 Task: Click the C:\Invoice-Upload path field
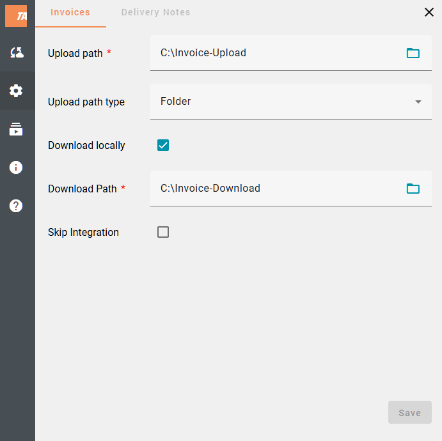275,53
